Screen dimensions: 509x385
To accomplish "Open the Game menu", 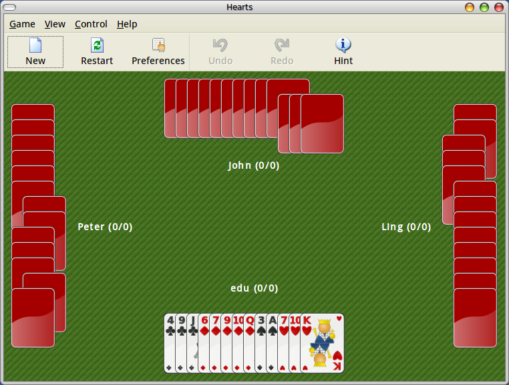I will 22,24.
